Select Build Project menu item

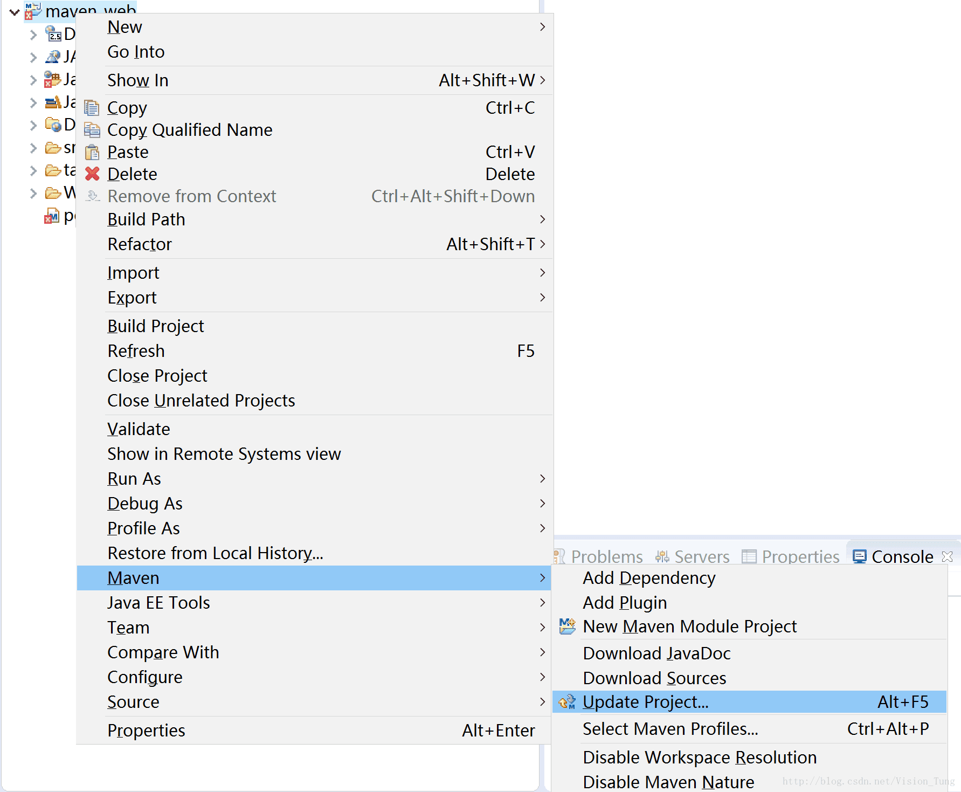(x=315, y=326)
